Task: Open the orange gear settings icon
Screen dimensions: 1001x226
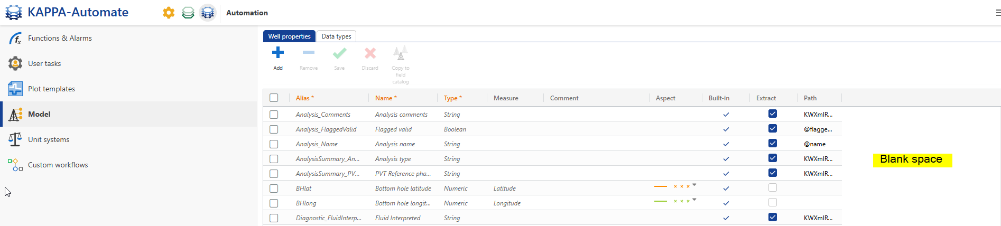Action: click(x=169, y=13)
